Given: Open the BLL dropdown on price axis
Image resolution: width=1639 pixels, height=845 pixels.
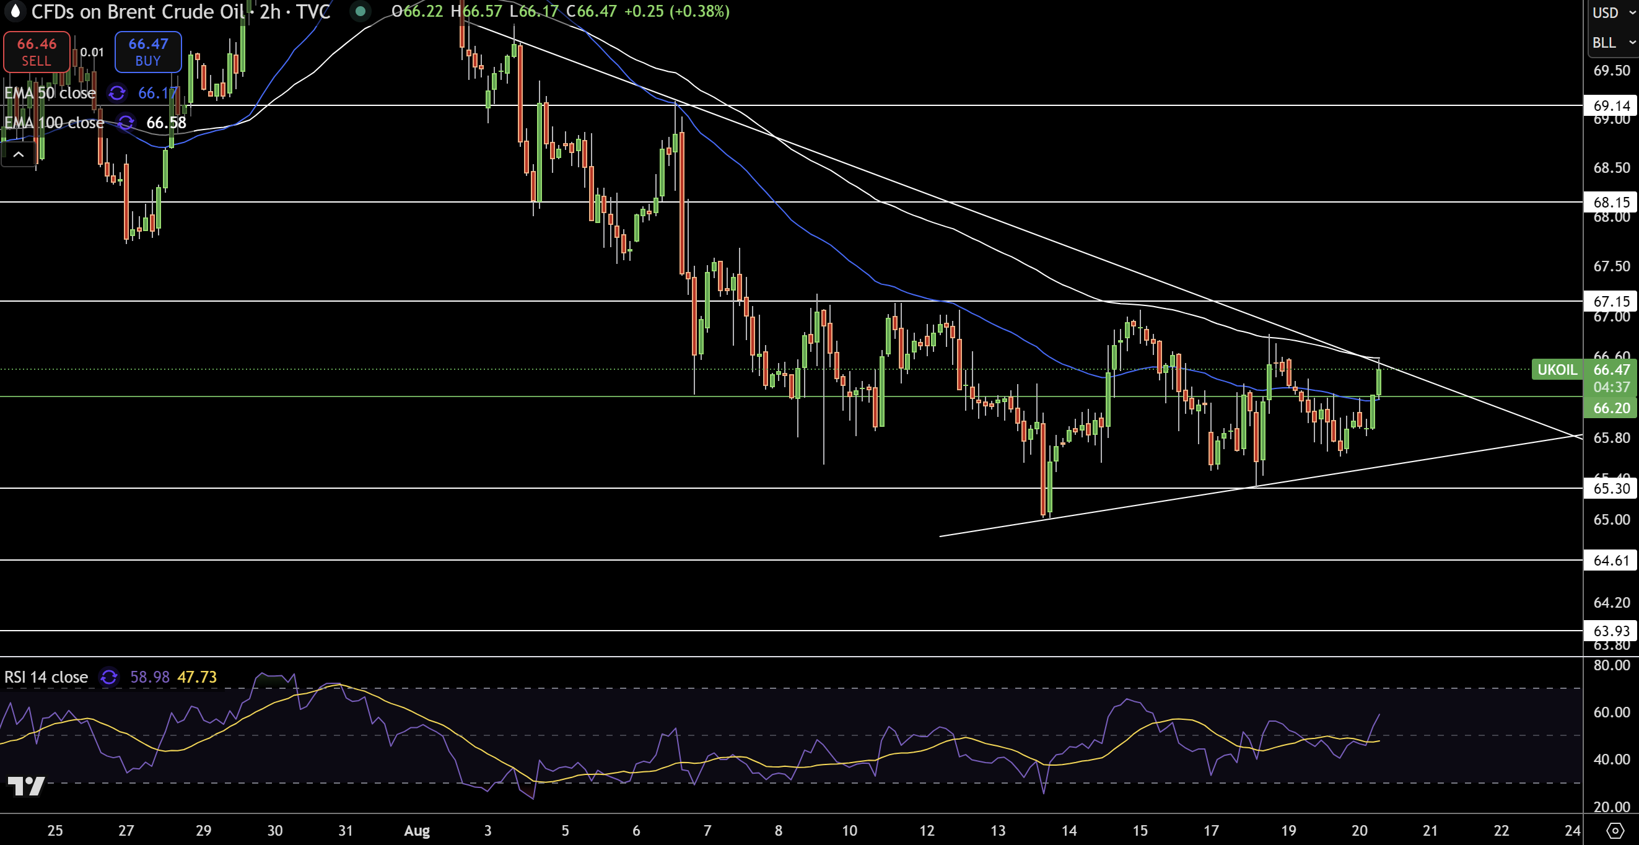Looking at the screenshot, I should (1614, 43).
